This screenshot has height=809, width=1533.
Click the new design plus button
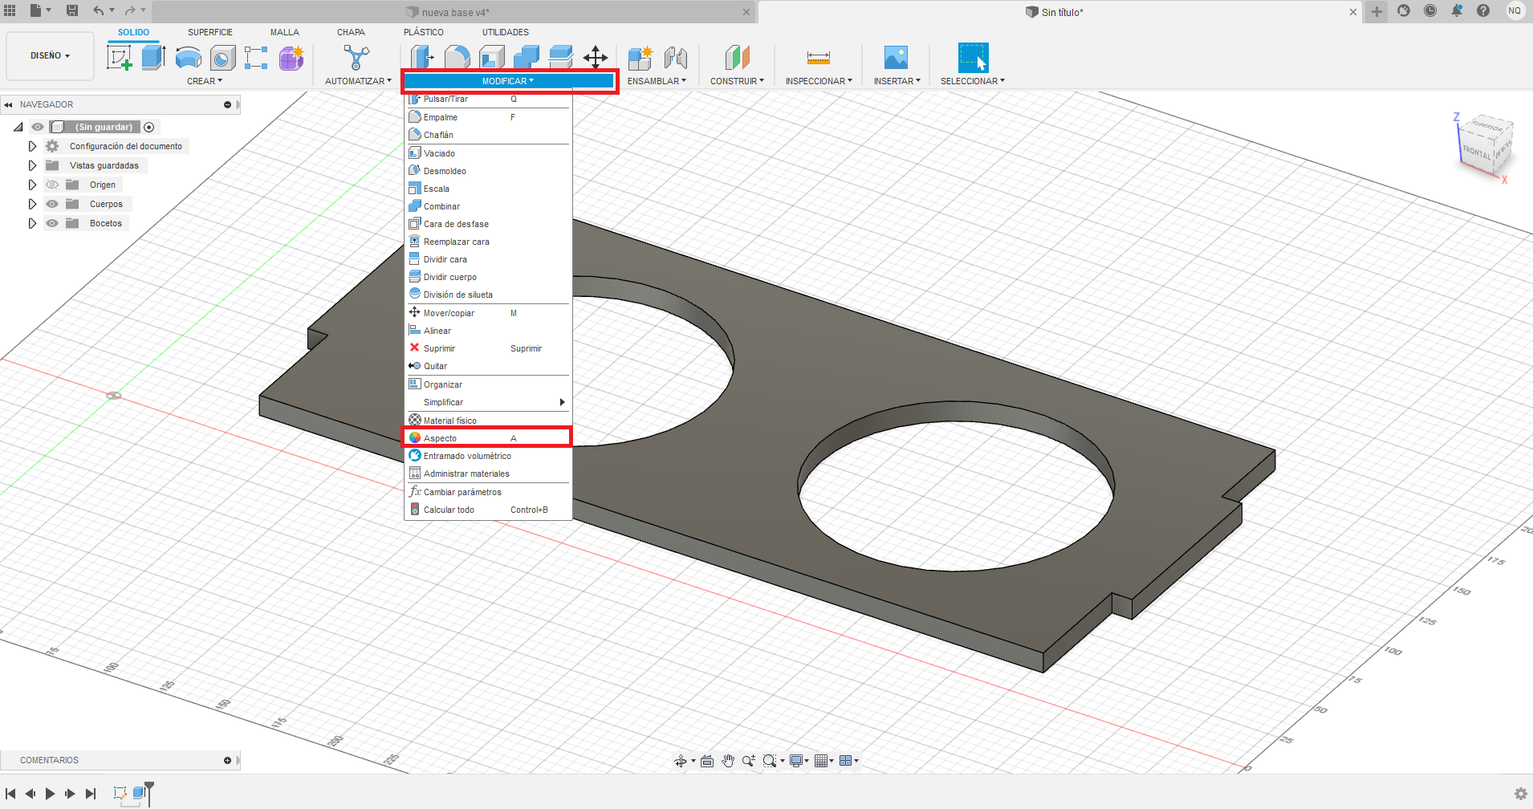pyautogui.click(x=1376, y=11)
